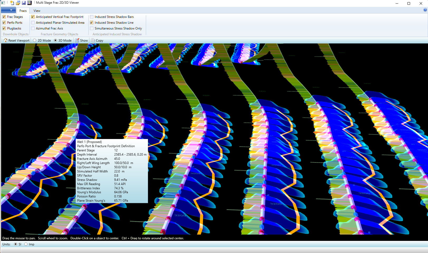Switch to the View ribbon tab

pyautogui.click(x=37, y=11)
